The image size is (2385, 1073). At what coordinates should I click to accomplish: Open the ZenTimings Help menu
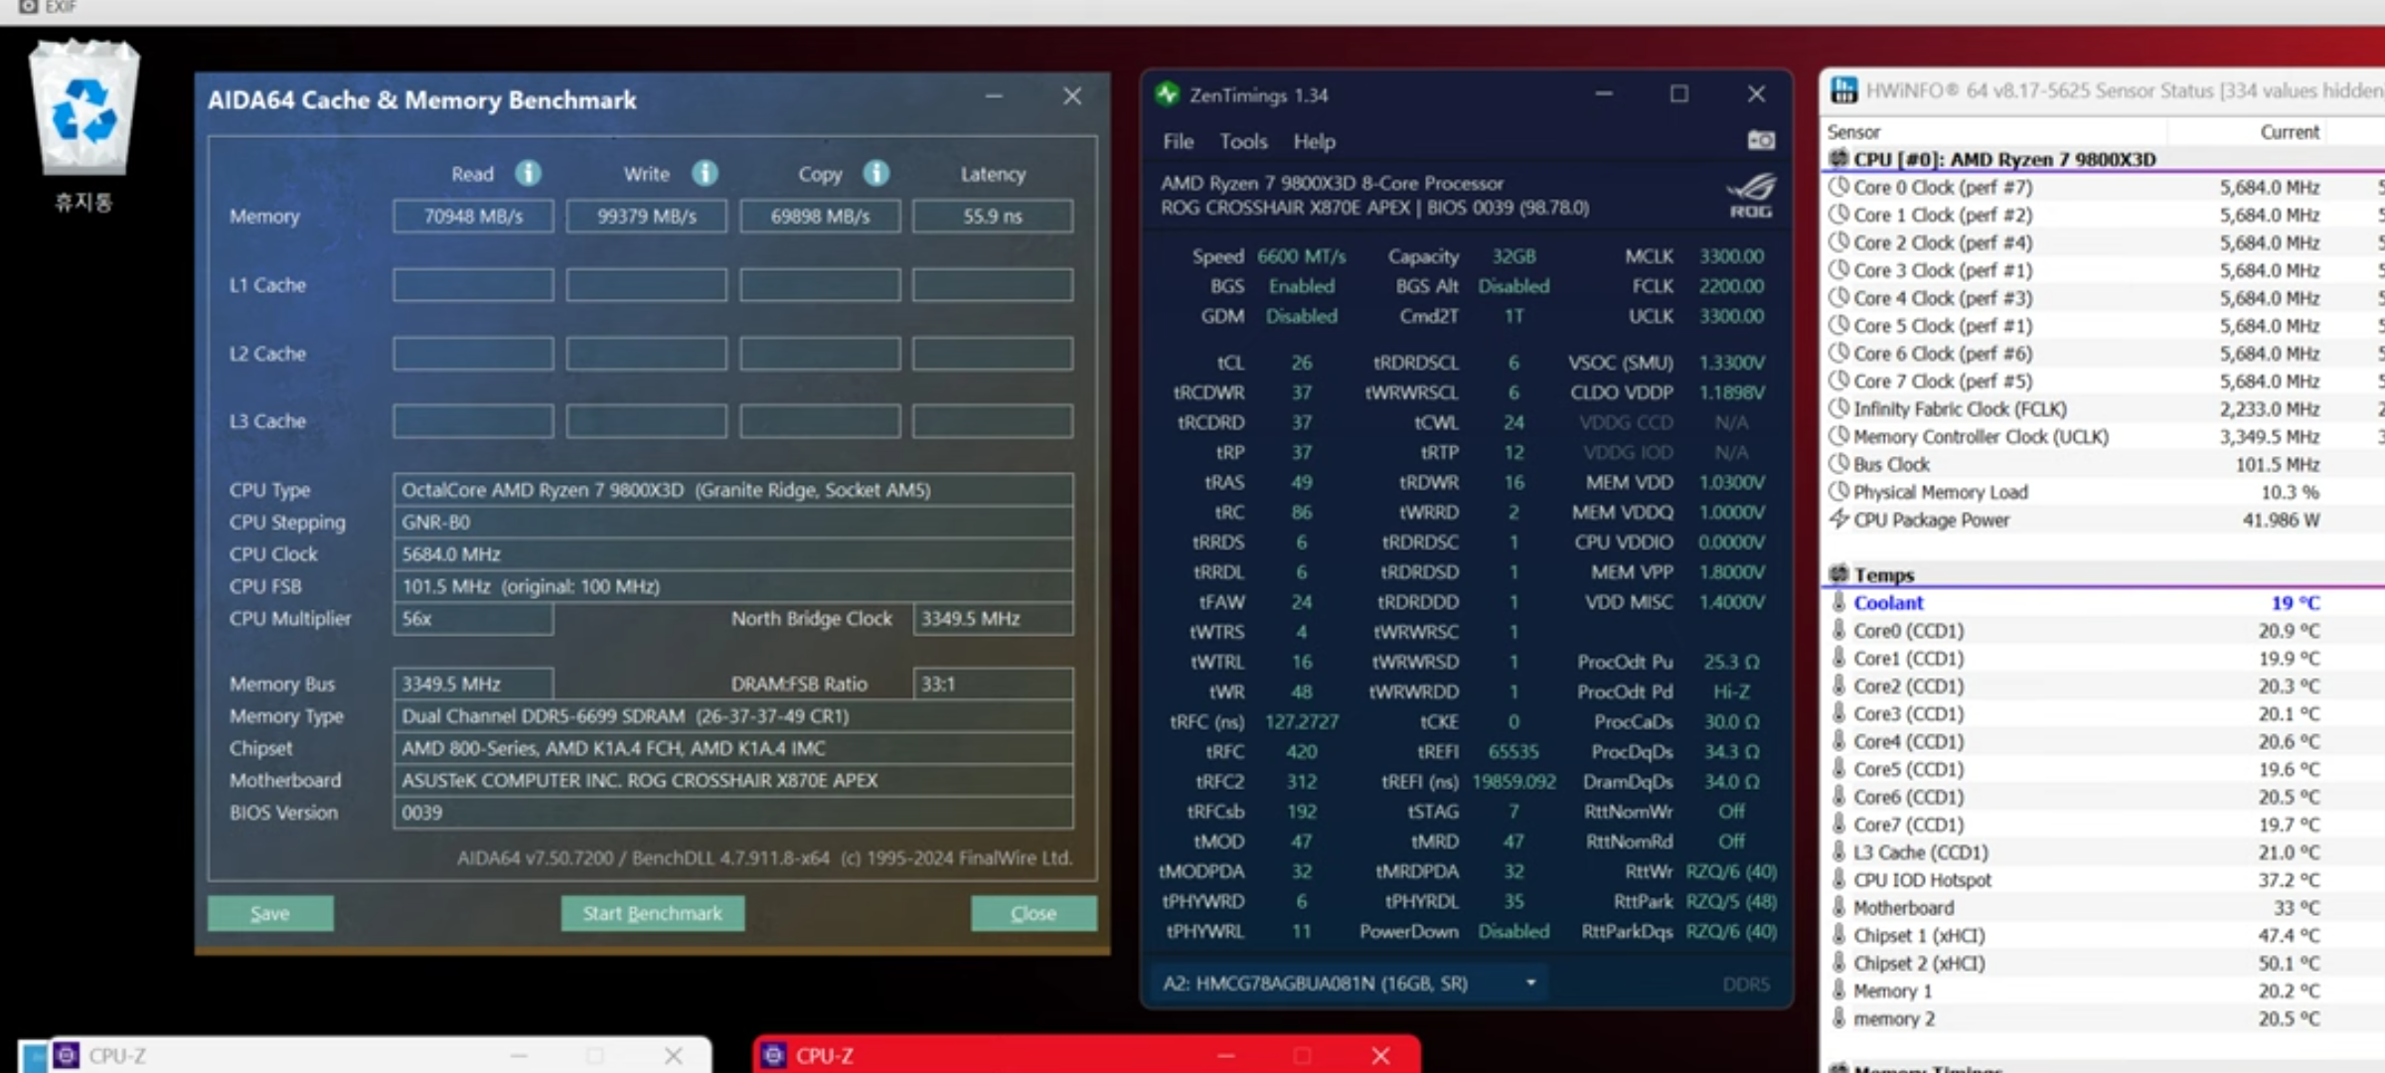[x=1314, y=142]
